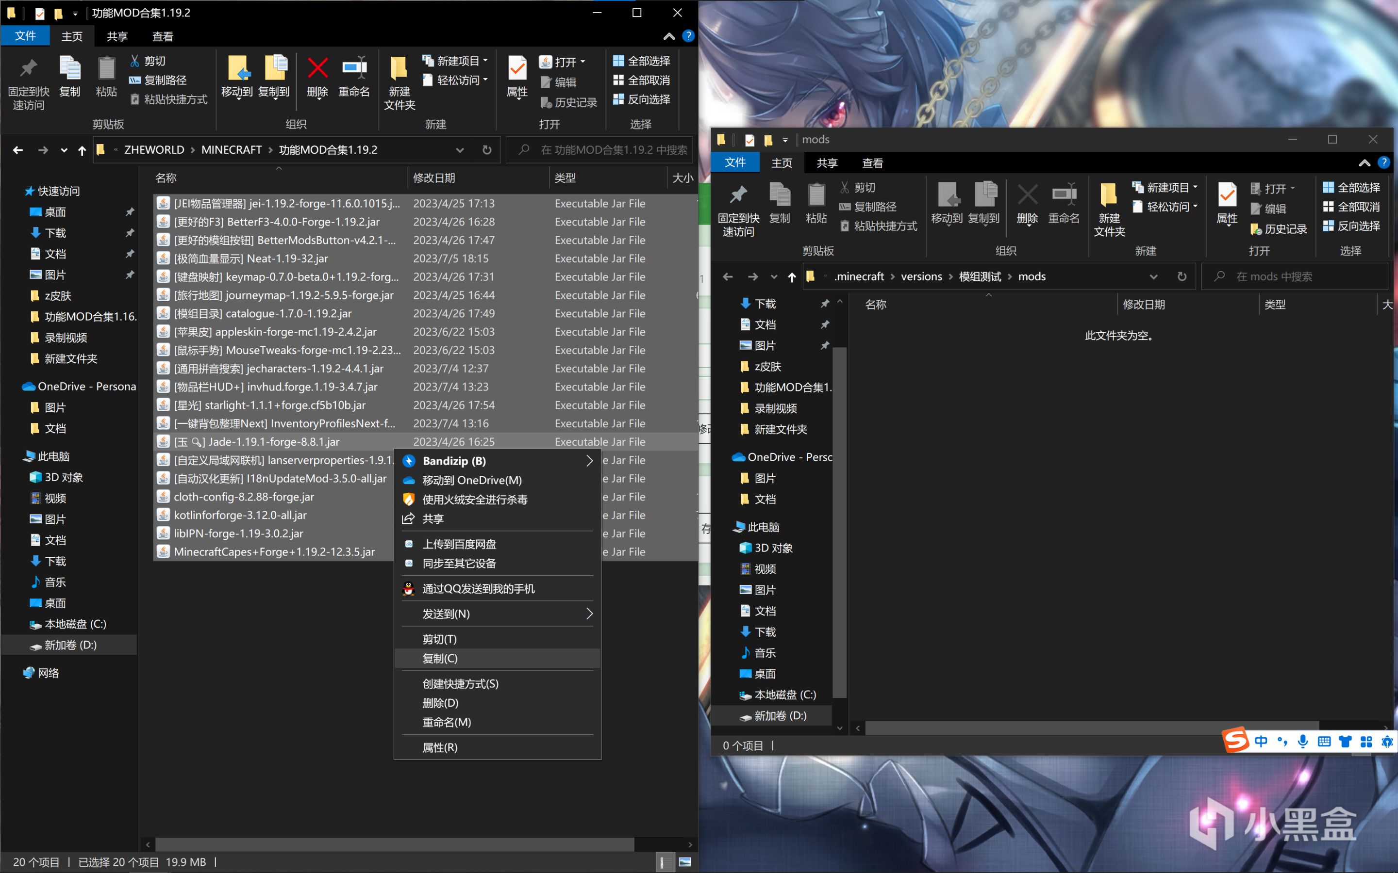Click Select All (全部选择) in left window ribbon
This screenshot has width=1398, height=873.
[641, 61]
